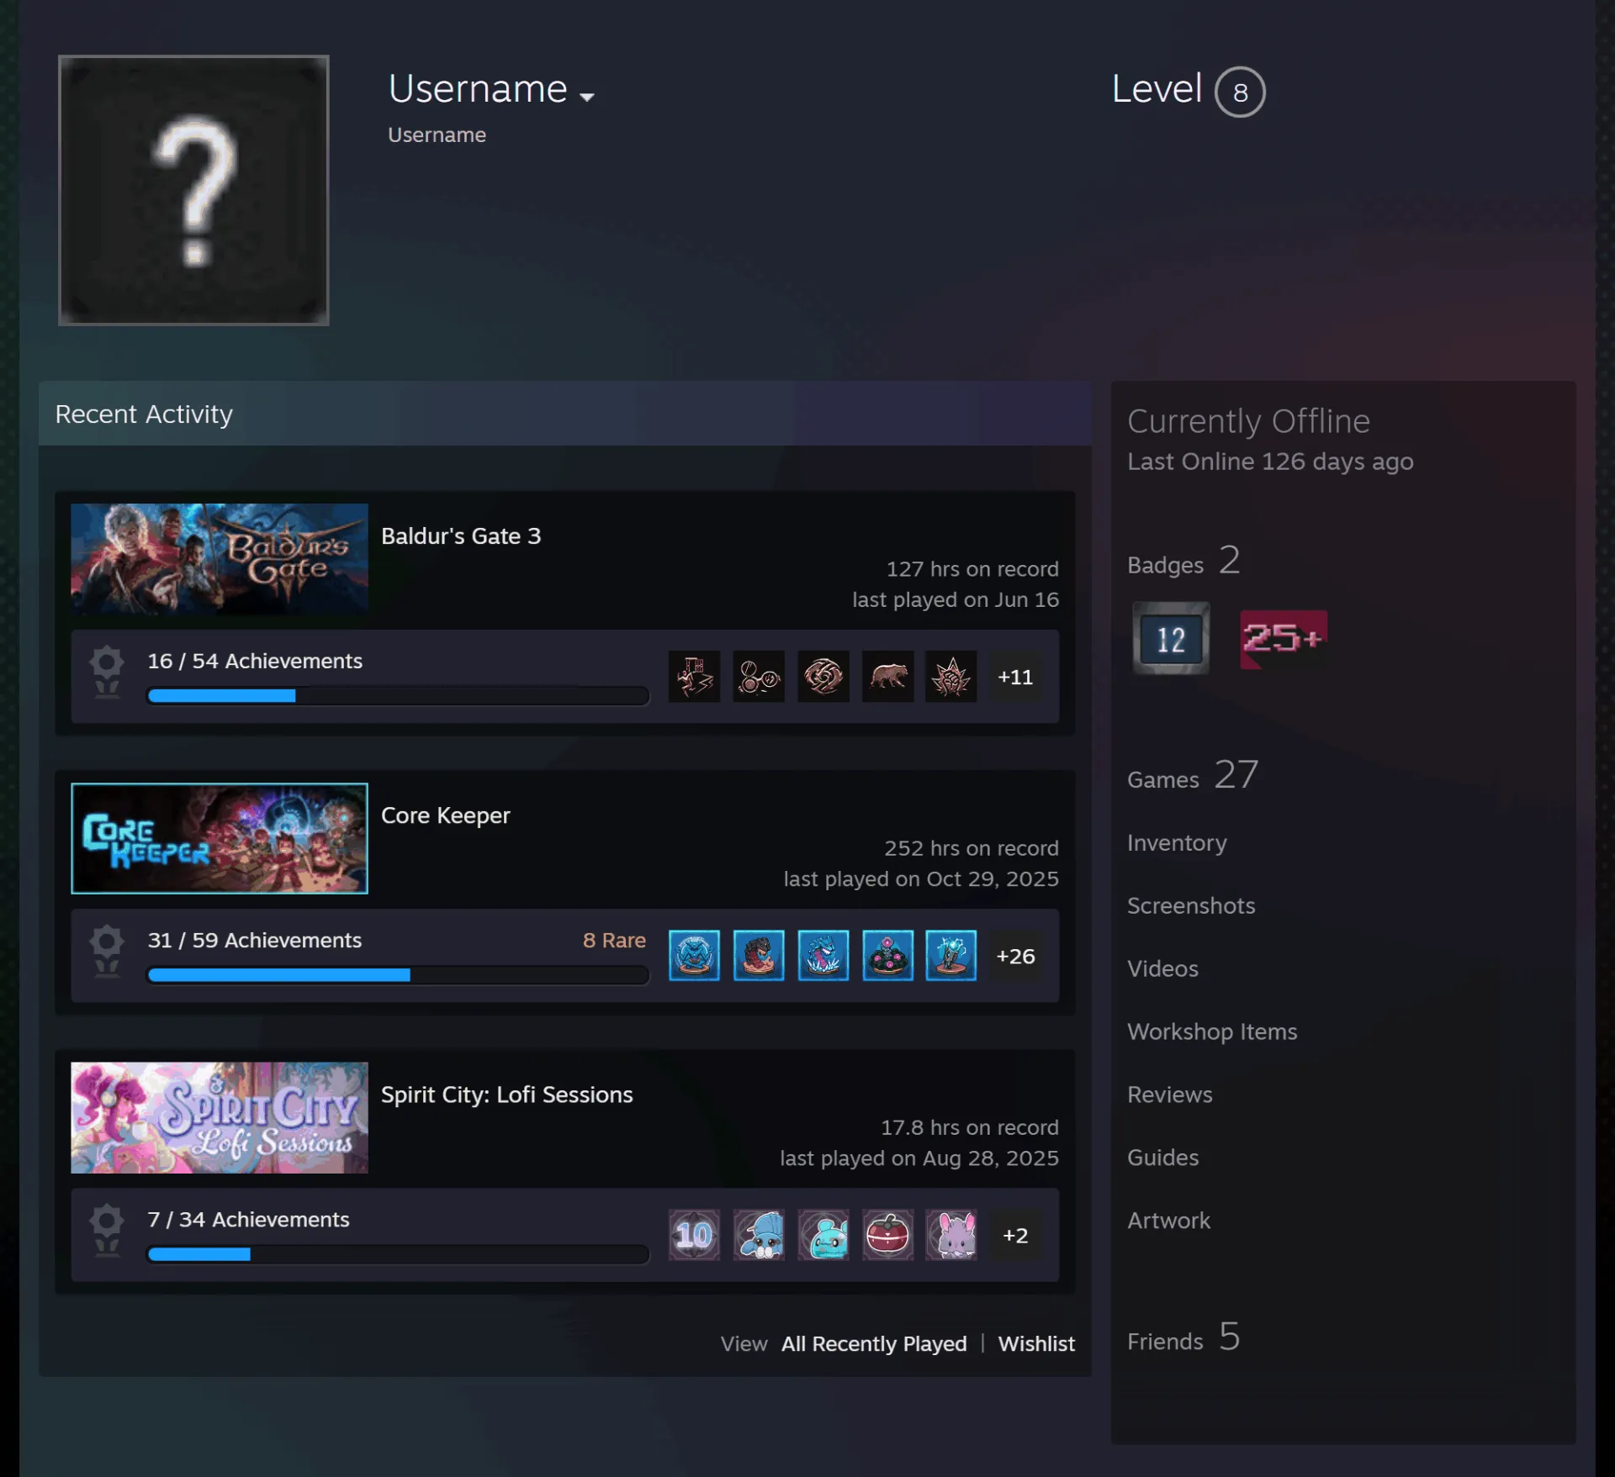Click the Core Keeper game title
Screen dimensions: 1615x1477
click(446, 815)
